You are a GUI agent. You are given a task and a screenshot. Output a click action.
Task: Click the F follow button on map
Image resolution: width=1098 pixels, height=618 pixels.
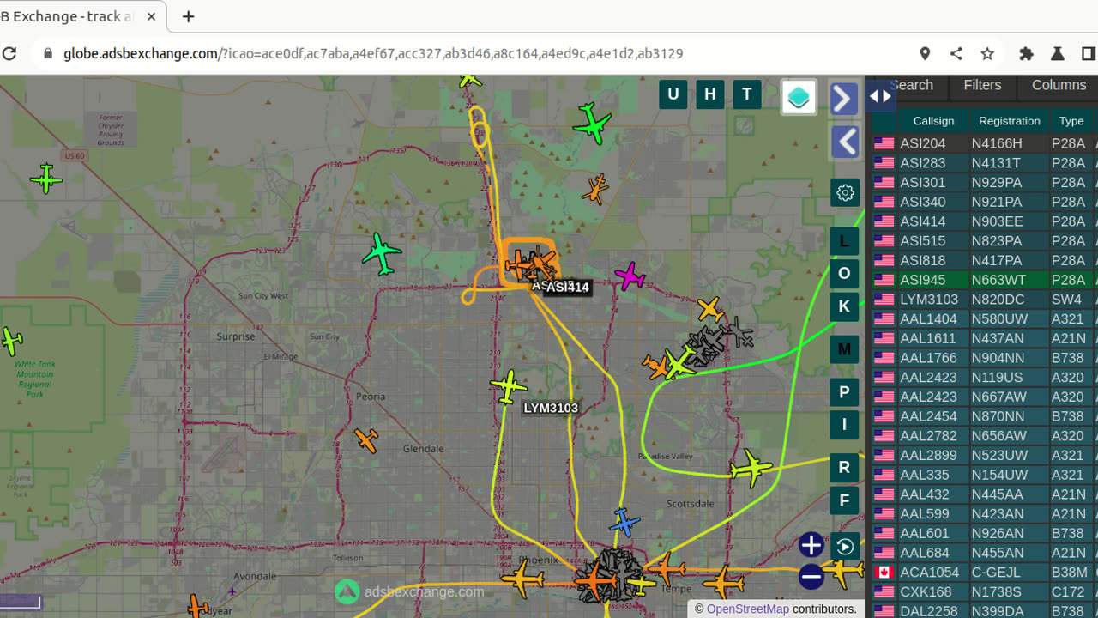pos(844,500)
